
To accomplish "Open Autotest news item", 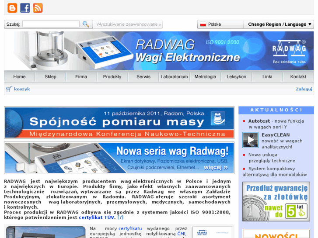I will point(276,124).
